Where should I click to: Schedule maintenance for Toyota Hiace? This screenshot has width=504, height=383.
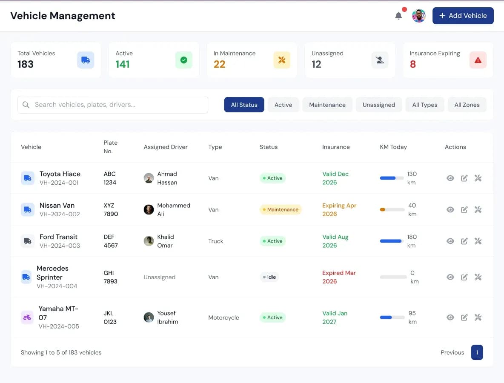pyautogui.click(x=478, y=178)
